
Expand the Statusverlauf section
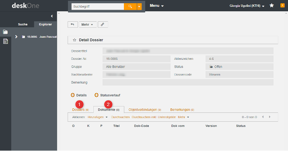[x=107, y=95]
